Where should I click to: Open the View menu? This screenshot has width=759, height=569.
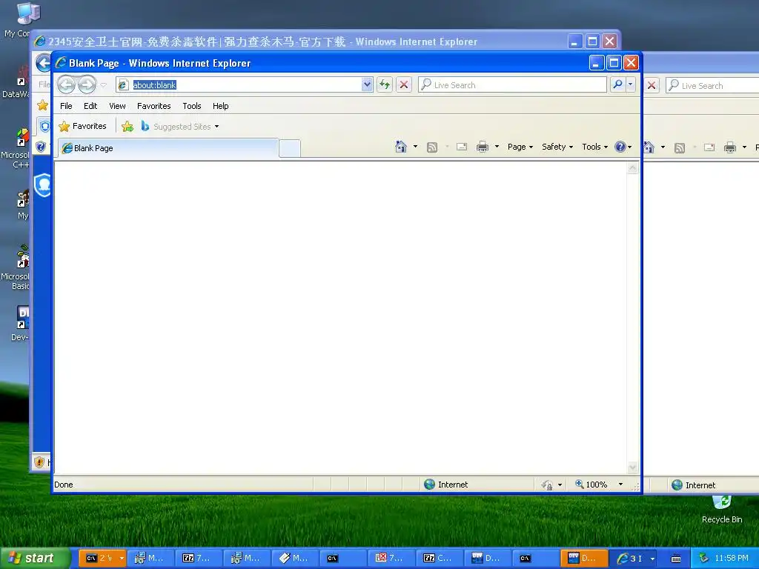click(x=117, y=106)
